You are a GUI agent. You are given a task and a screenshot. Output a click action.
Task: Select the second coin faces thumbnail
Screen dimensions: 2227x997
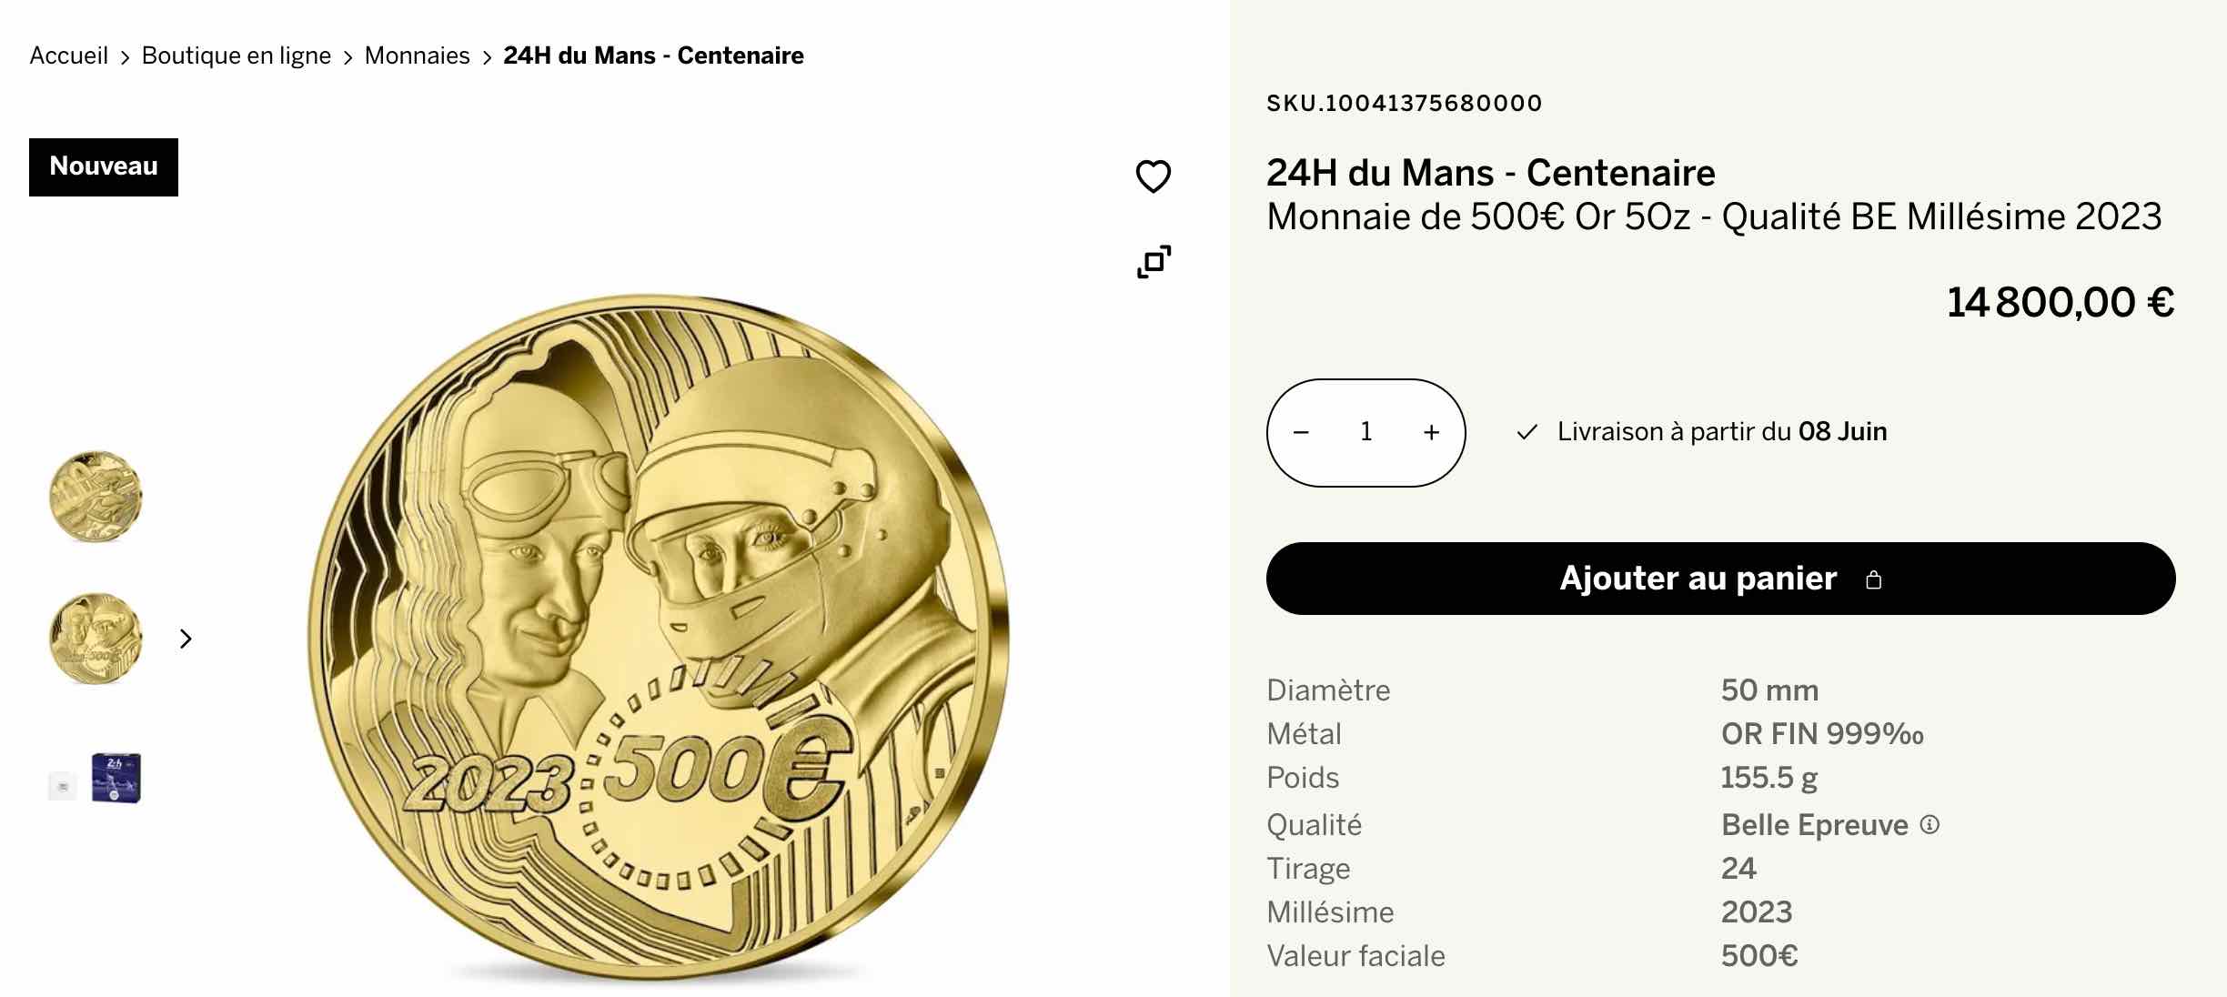point(96,639)
